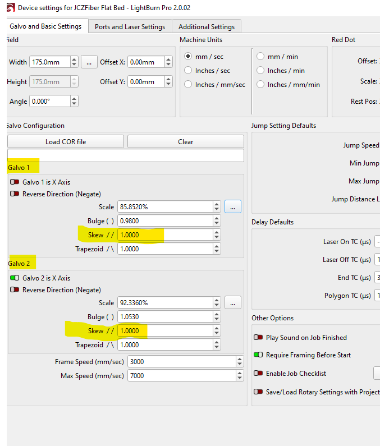The width and height of the screenshot is (380, 446).
Task: Click the Load COR file button
Action: click(66, 141)
